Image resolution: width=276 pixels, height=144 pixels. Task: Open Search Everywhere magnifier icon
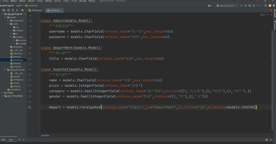[266, 5]
